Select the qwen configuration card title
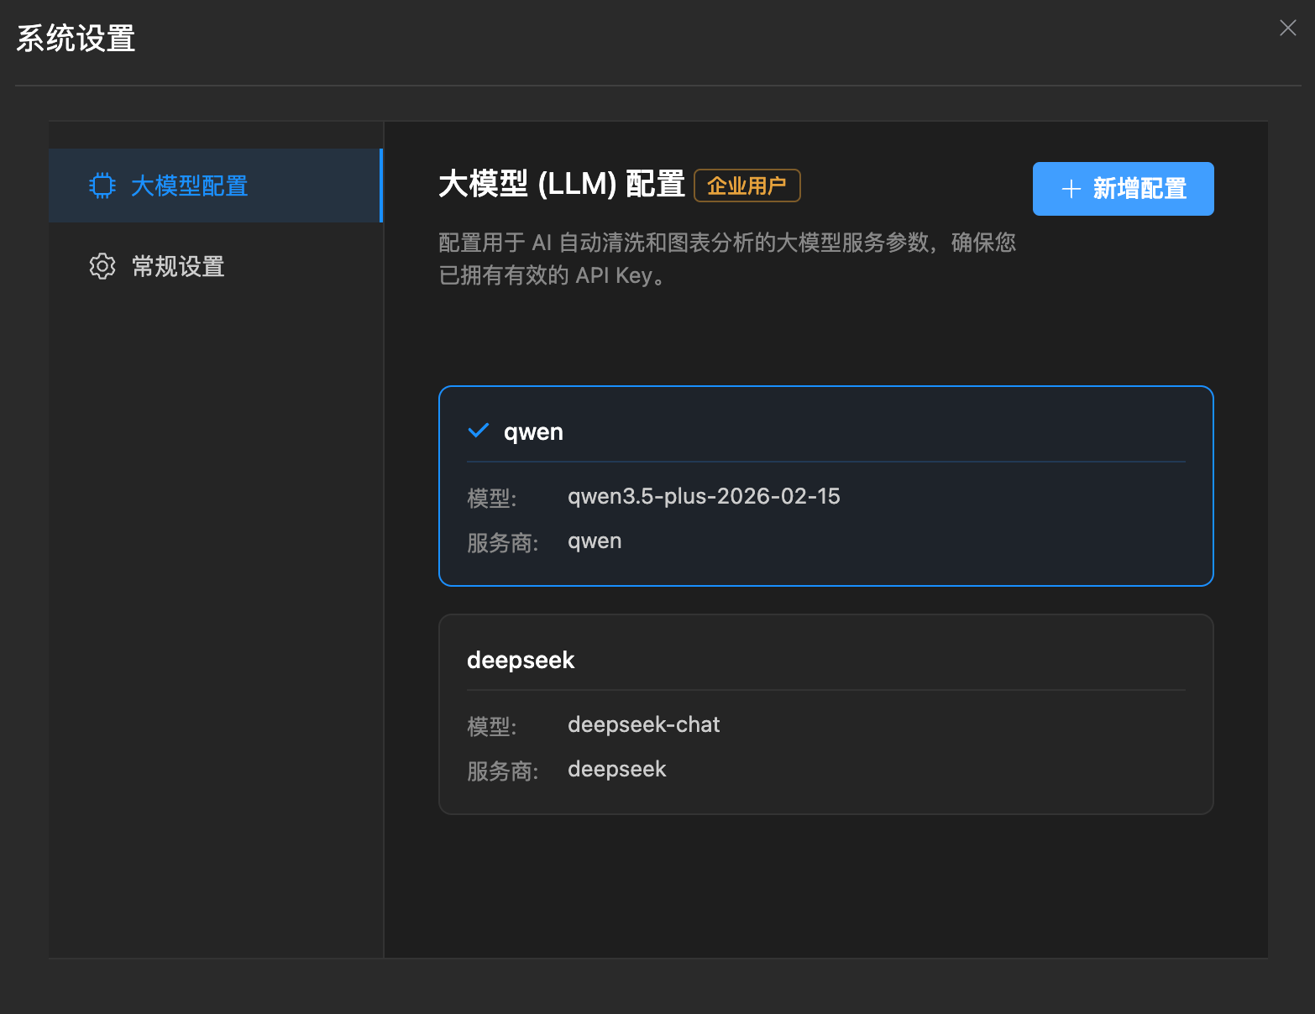This screenshot has height=1014, width=1315. pyautogui.click(x=533, y=431)
